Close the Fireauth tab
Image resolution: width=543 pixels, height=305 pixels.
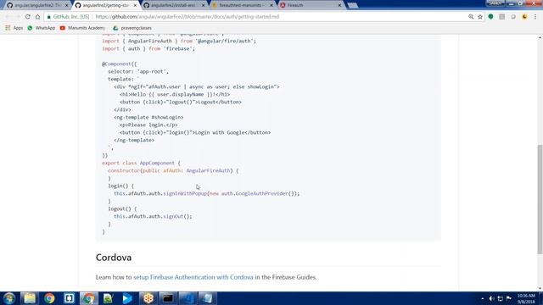pos(339,5)
